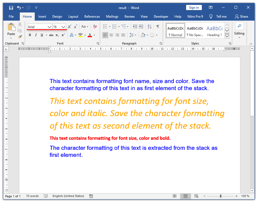Toggle paragraph marks with the pilcrow icon

[158, 27]
